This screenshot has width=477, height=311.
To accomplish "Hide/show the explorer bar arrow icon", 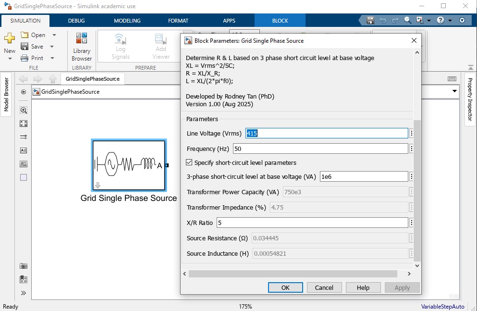I will pos(24,92).
